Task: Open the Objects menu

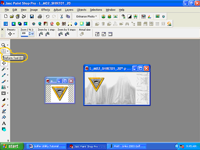Action: [81, 10]
